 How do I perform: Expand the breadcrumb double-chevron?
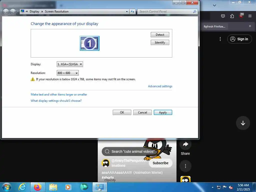(27, 11)
